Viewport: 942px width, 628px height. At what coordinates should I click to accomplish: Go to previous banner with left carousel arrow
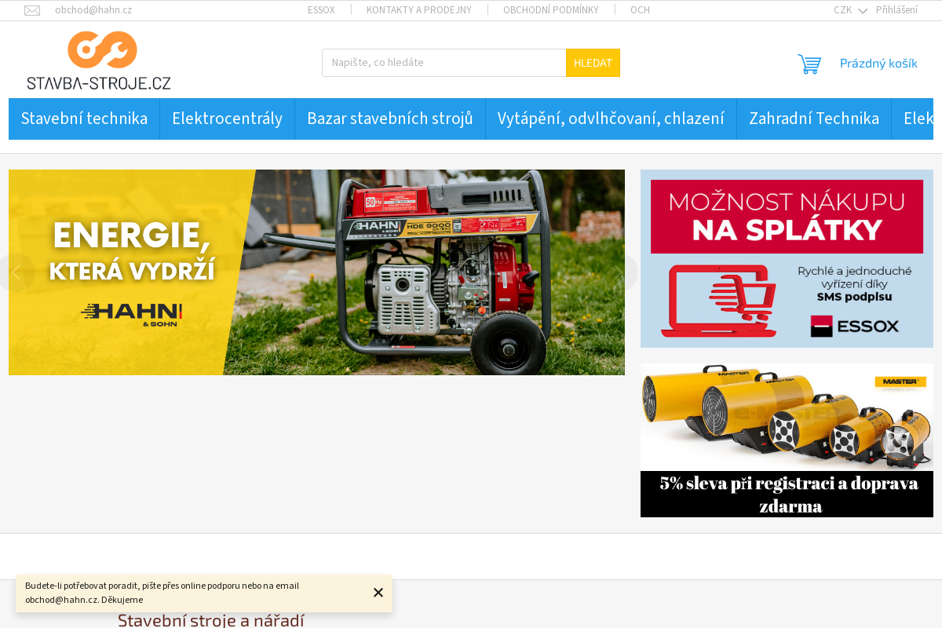click(x=16, y=272)
